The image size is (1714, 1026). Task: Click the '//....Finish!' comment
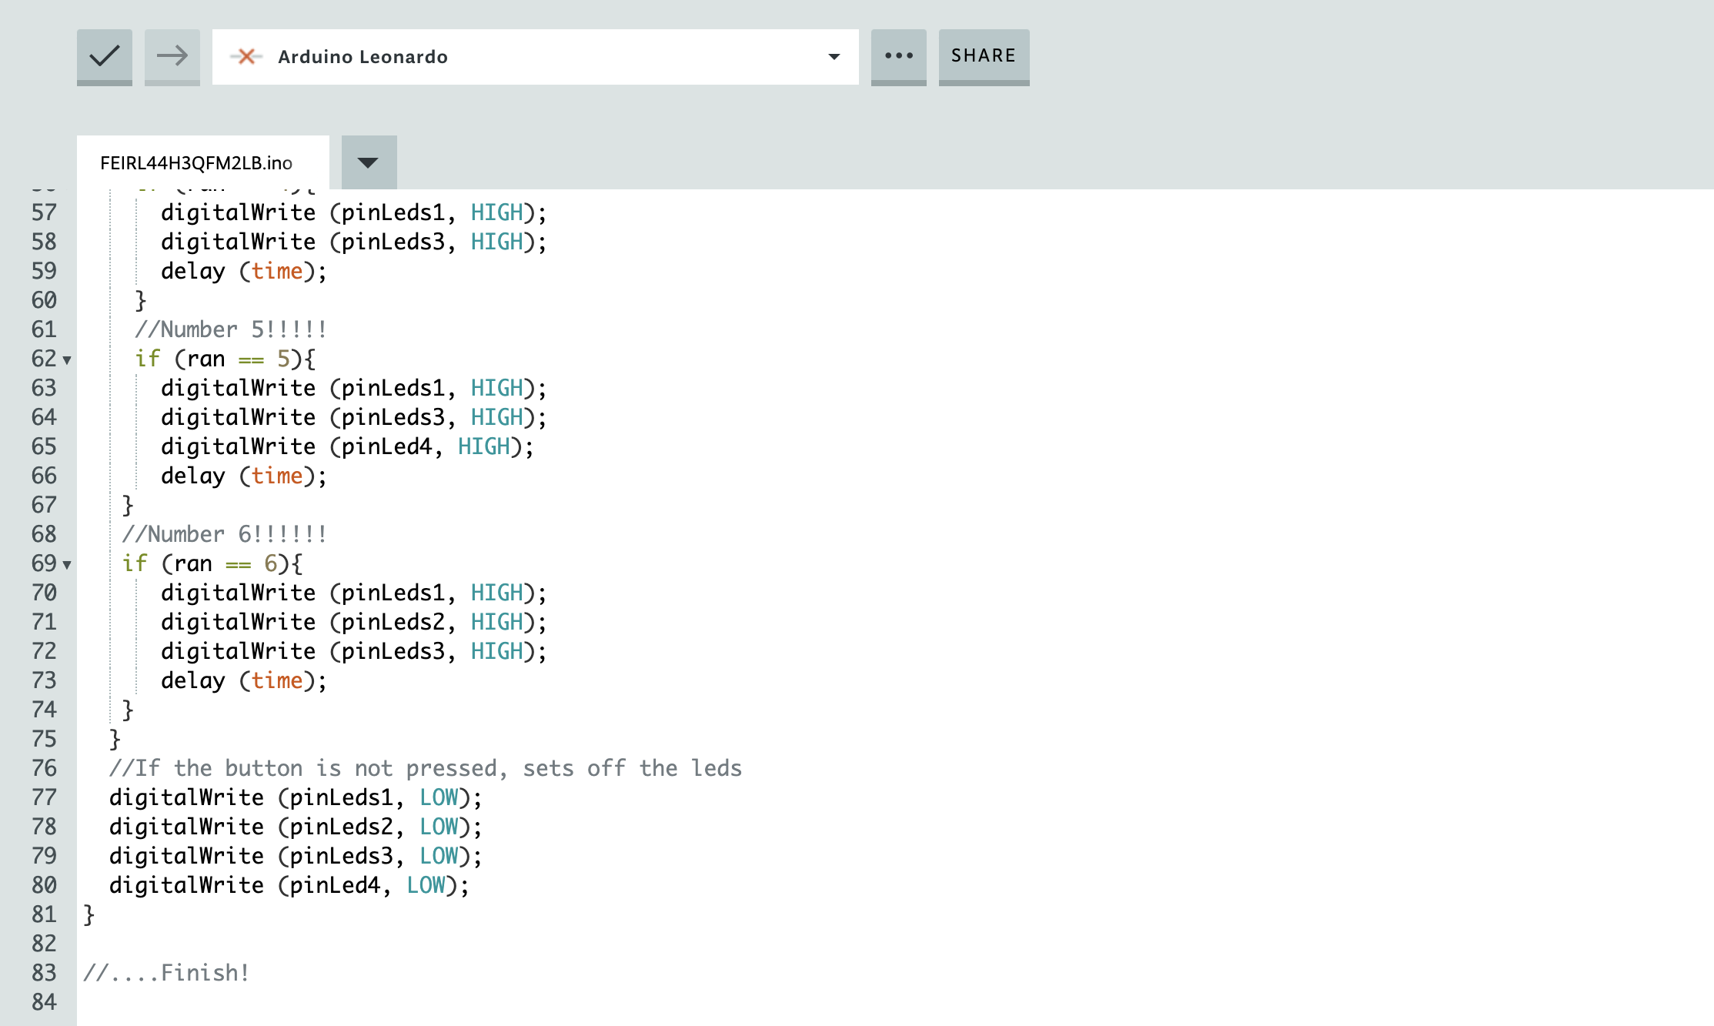(x=166, y=973)
